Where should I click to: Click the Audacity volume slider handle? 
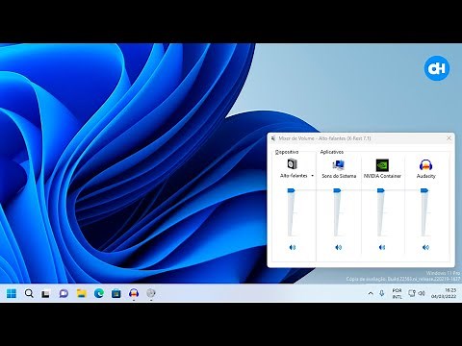424,190
